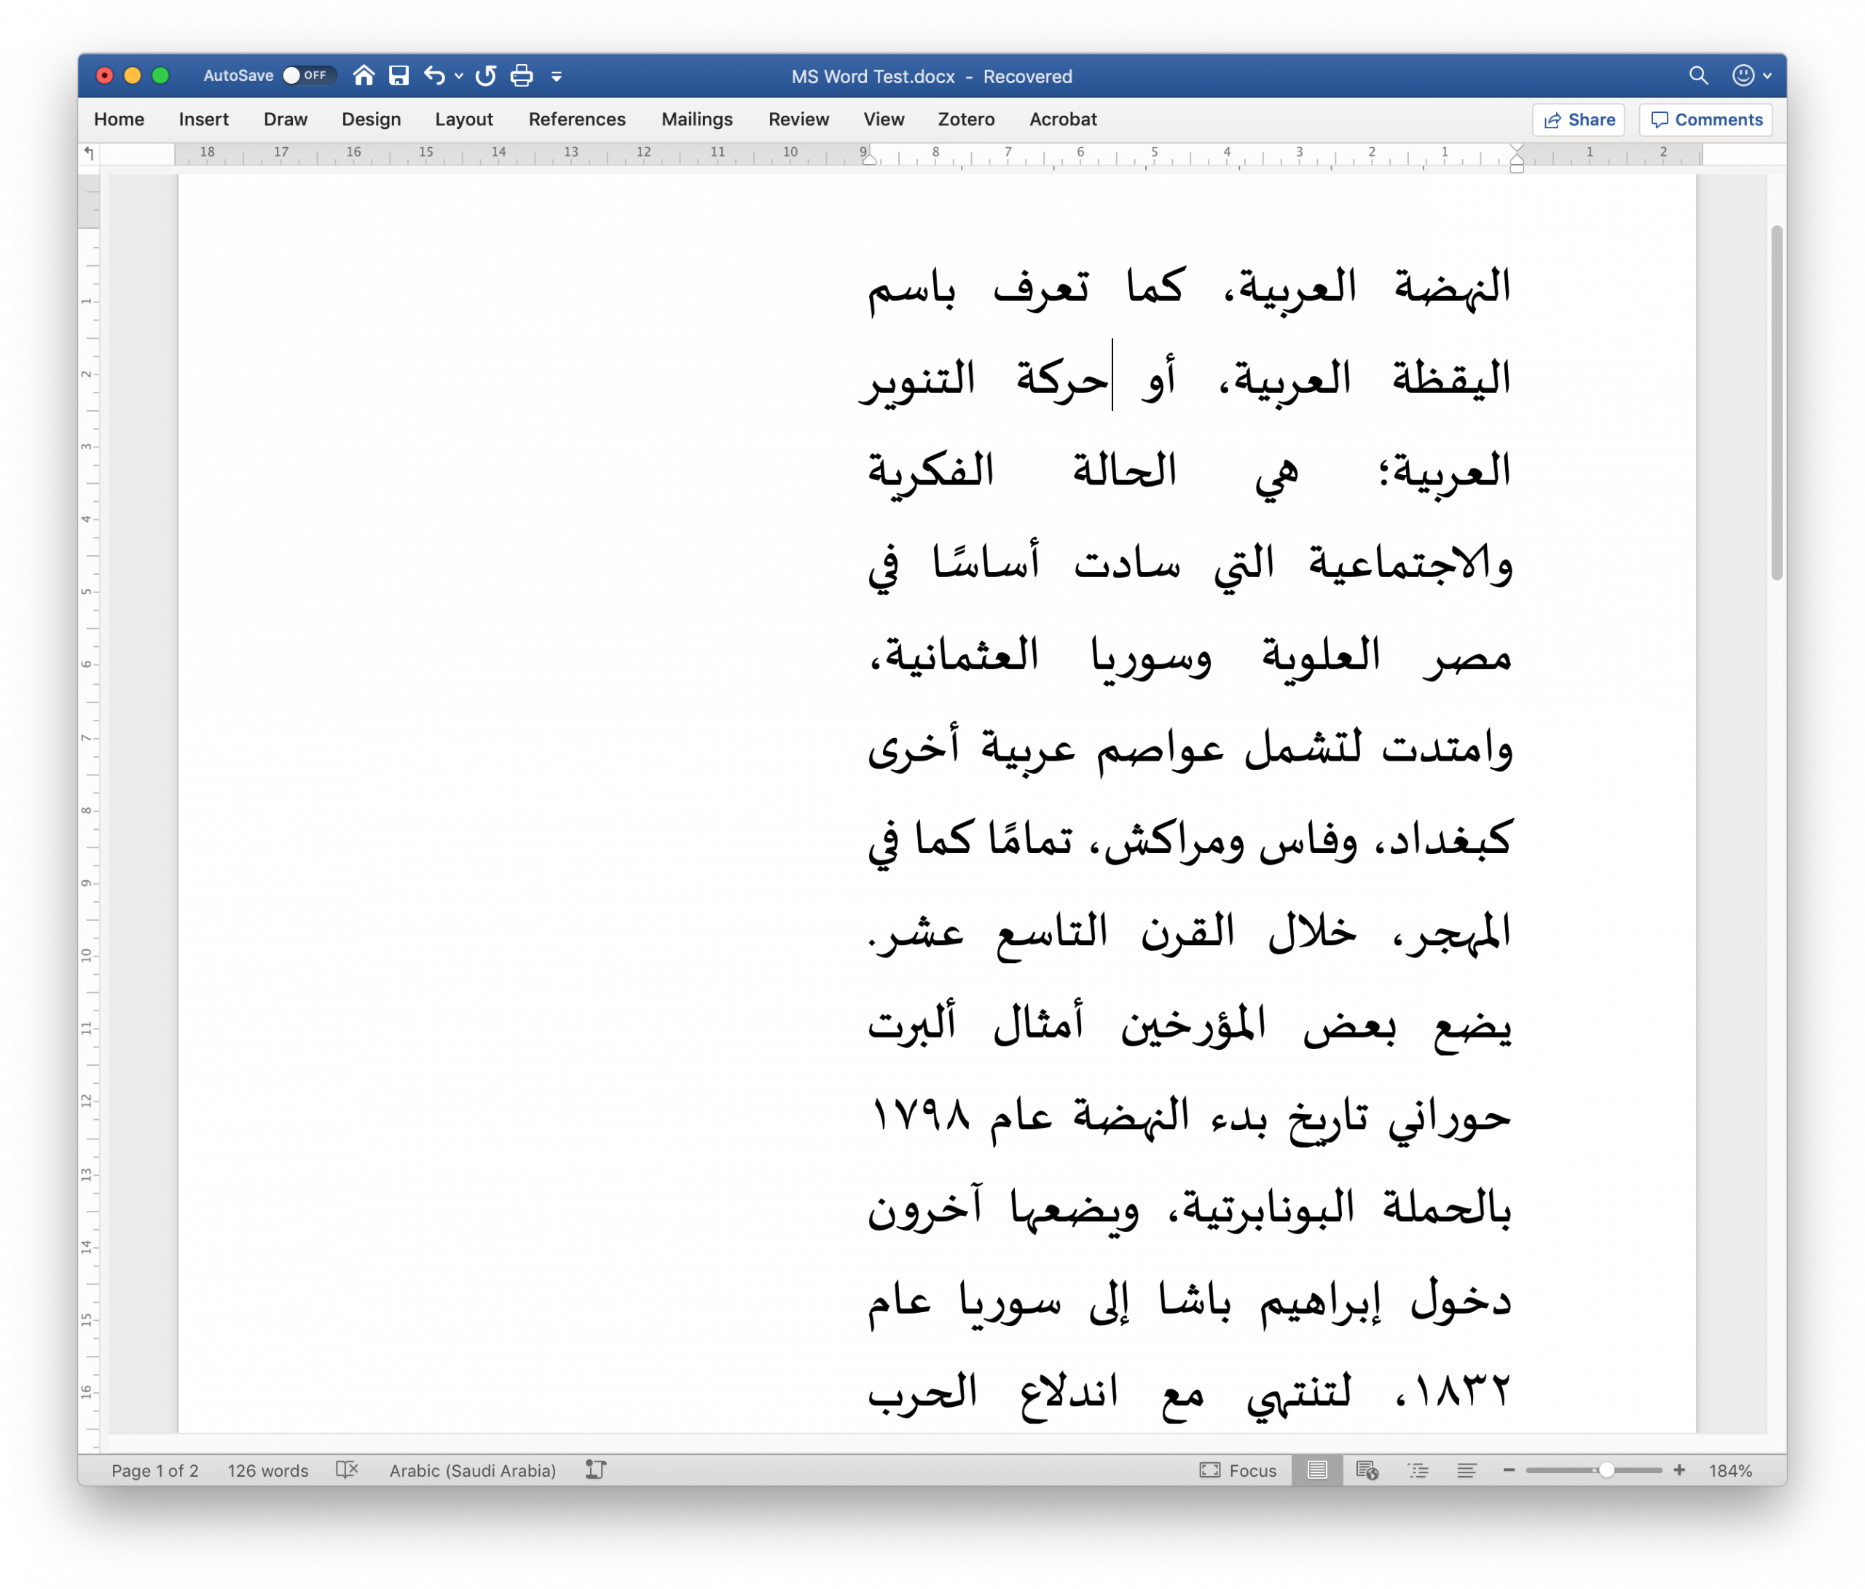Open Web Layout view icon
1865x1589 pixels.
click(x=1367, y=1470)
